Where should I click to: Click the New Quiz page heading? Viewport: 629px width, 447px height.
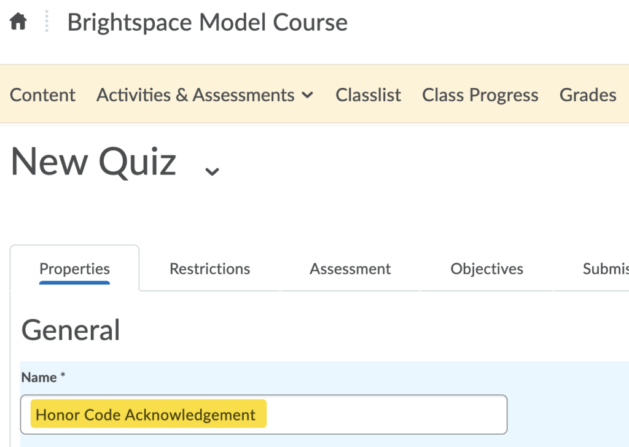click(x=92, y=161)
